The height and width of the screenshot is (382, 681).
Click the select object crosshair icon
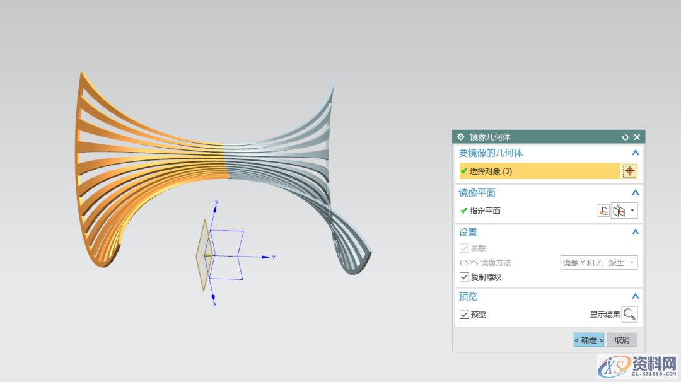[x=629, y=171]
